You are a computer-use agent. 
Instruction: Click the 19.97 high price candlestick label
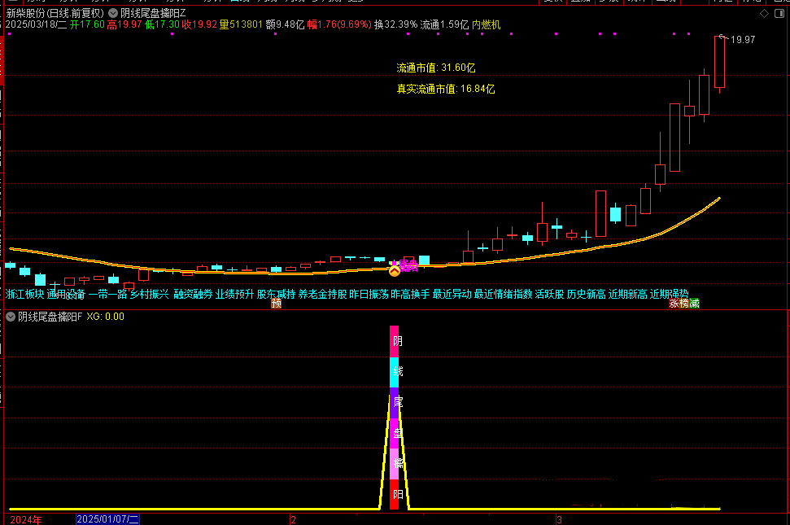coord(743,40)
